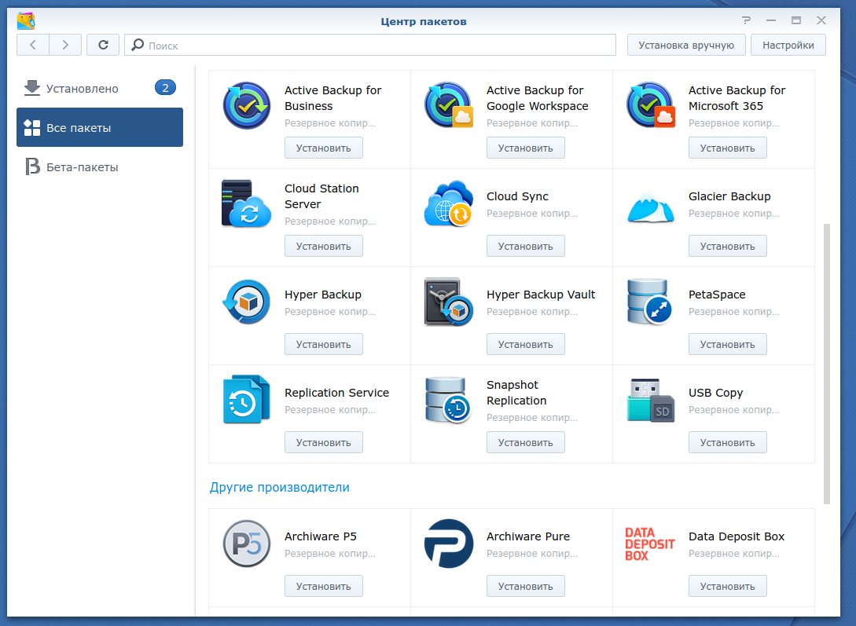
Task: Click the Package Center app icon
Action: click(x=26, y=20)
